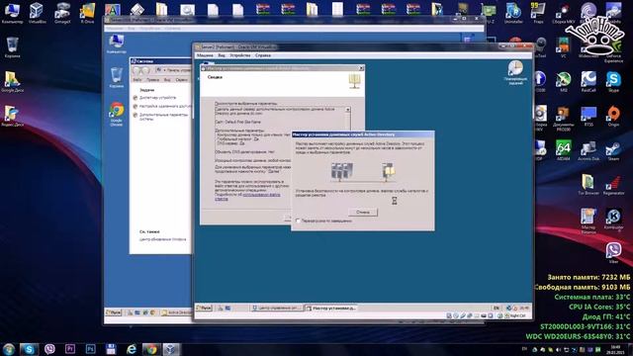
Task: Open the R-Drive desktop shortcut
Action: pyautogui.click(x=87, y=13)
